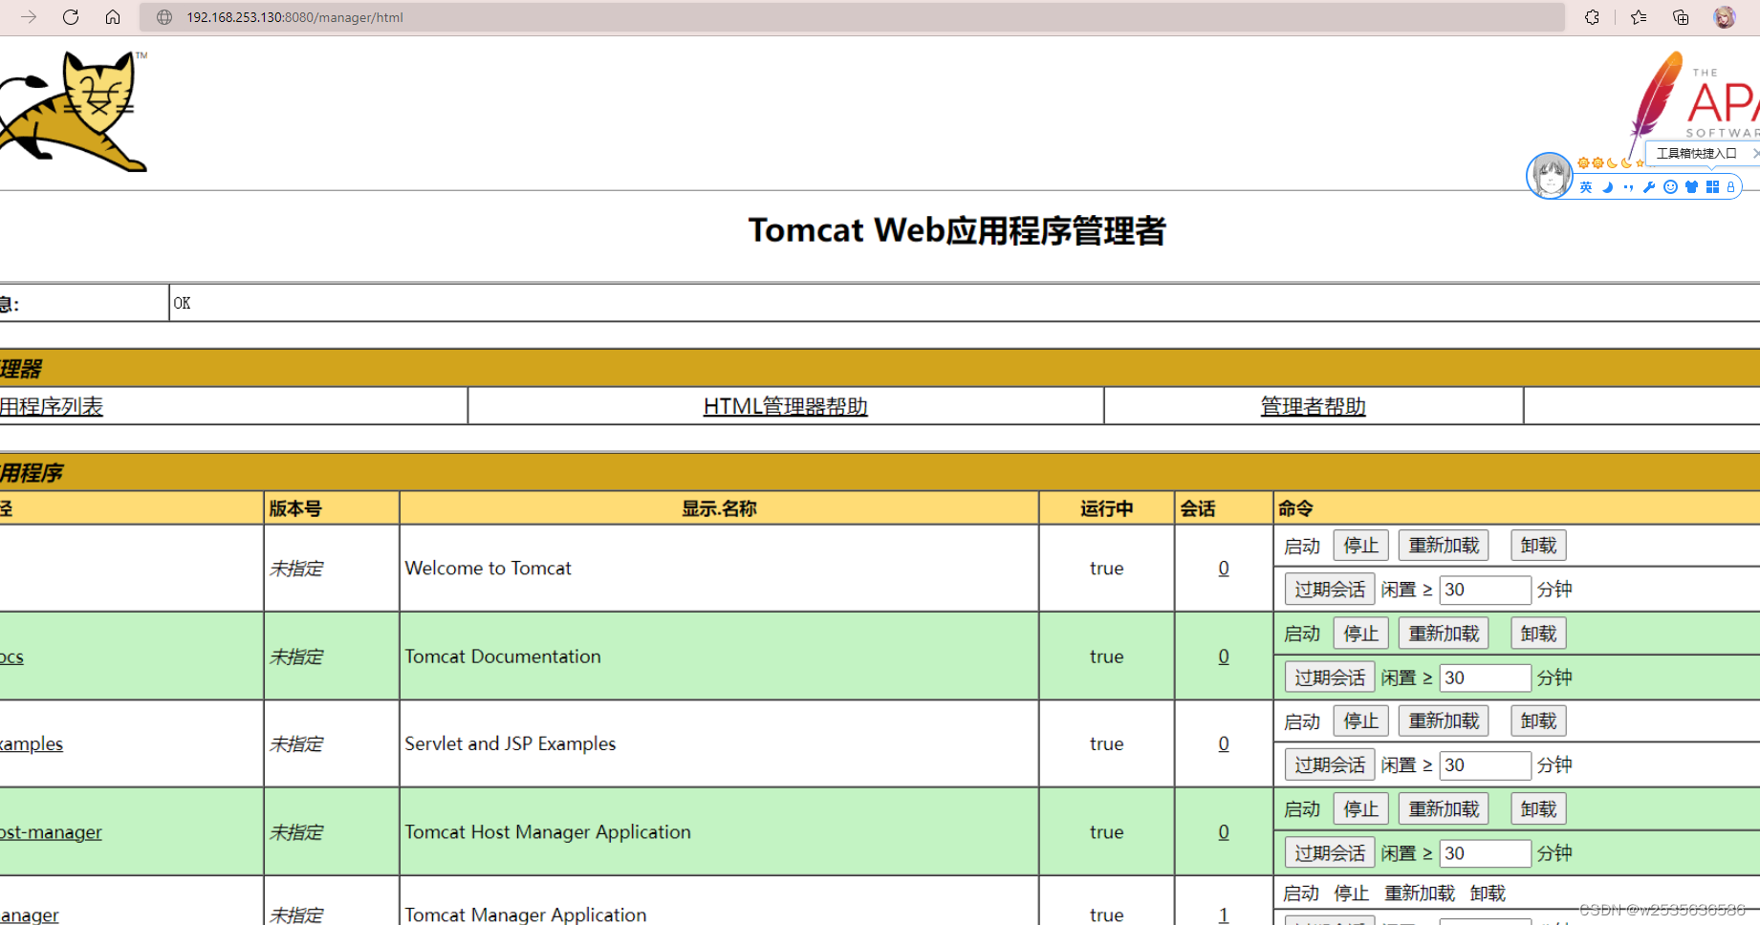
Task: Open the IME shirt skin icon
Action: tap(1691, 187)
